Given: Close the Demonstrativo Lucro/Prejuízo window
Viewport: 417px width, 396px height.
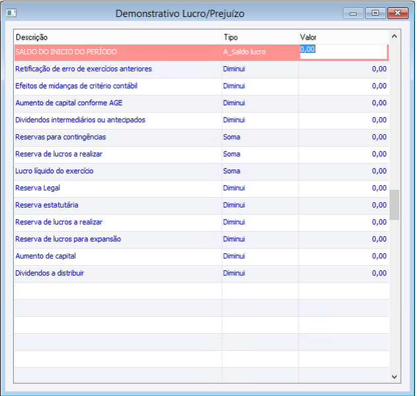Looking at the screenshot, I should tap(398, 13).
